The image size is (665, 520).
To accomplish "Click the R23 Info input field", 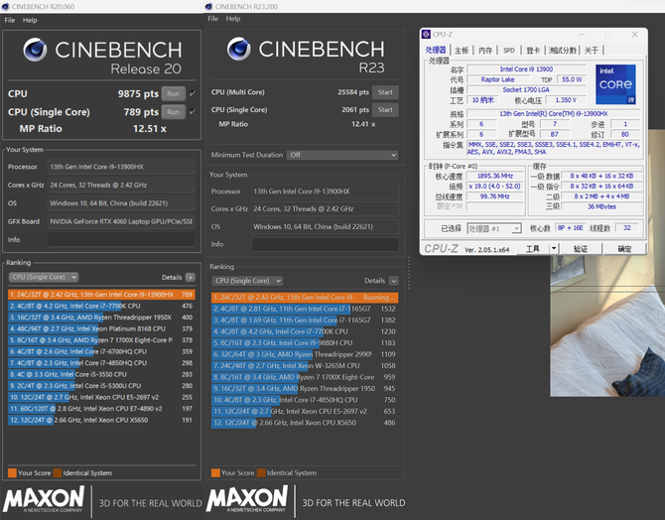I will pyautogui.click(x=325, y=244).
